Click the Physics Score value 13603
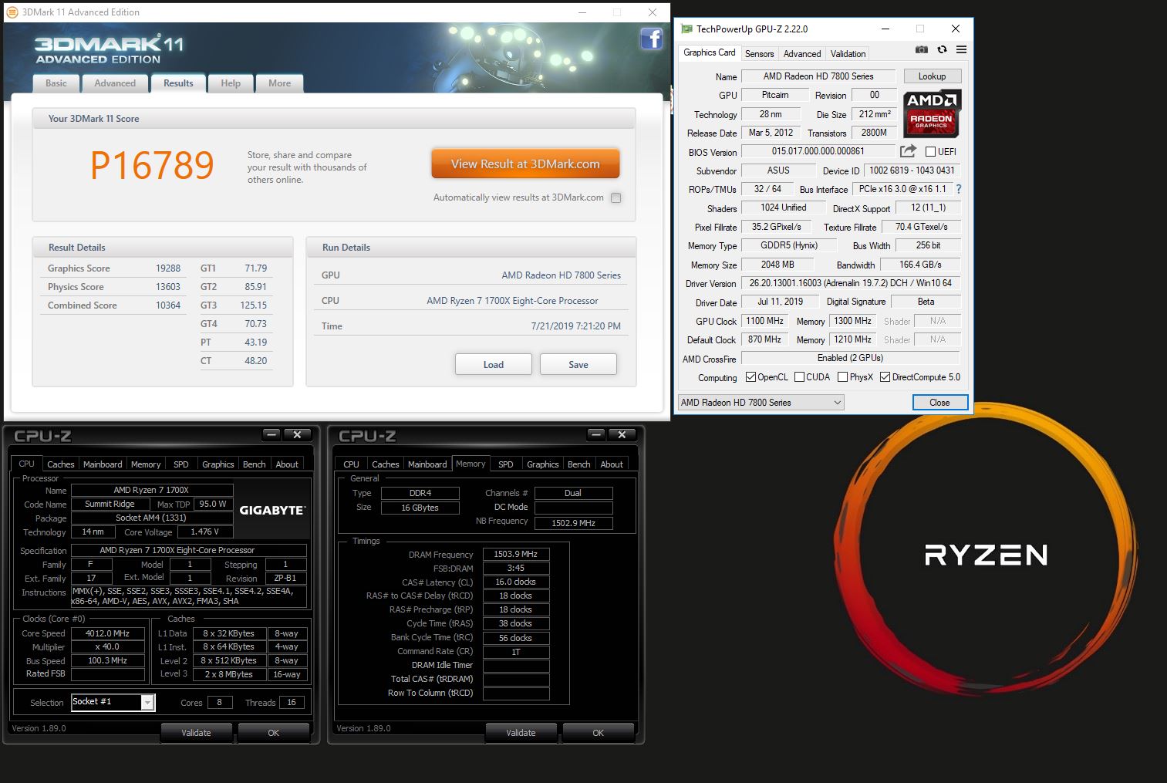Viewport: 1167px width, 783px height. (168, 287)
